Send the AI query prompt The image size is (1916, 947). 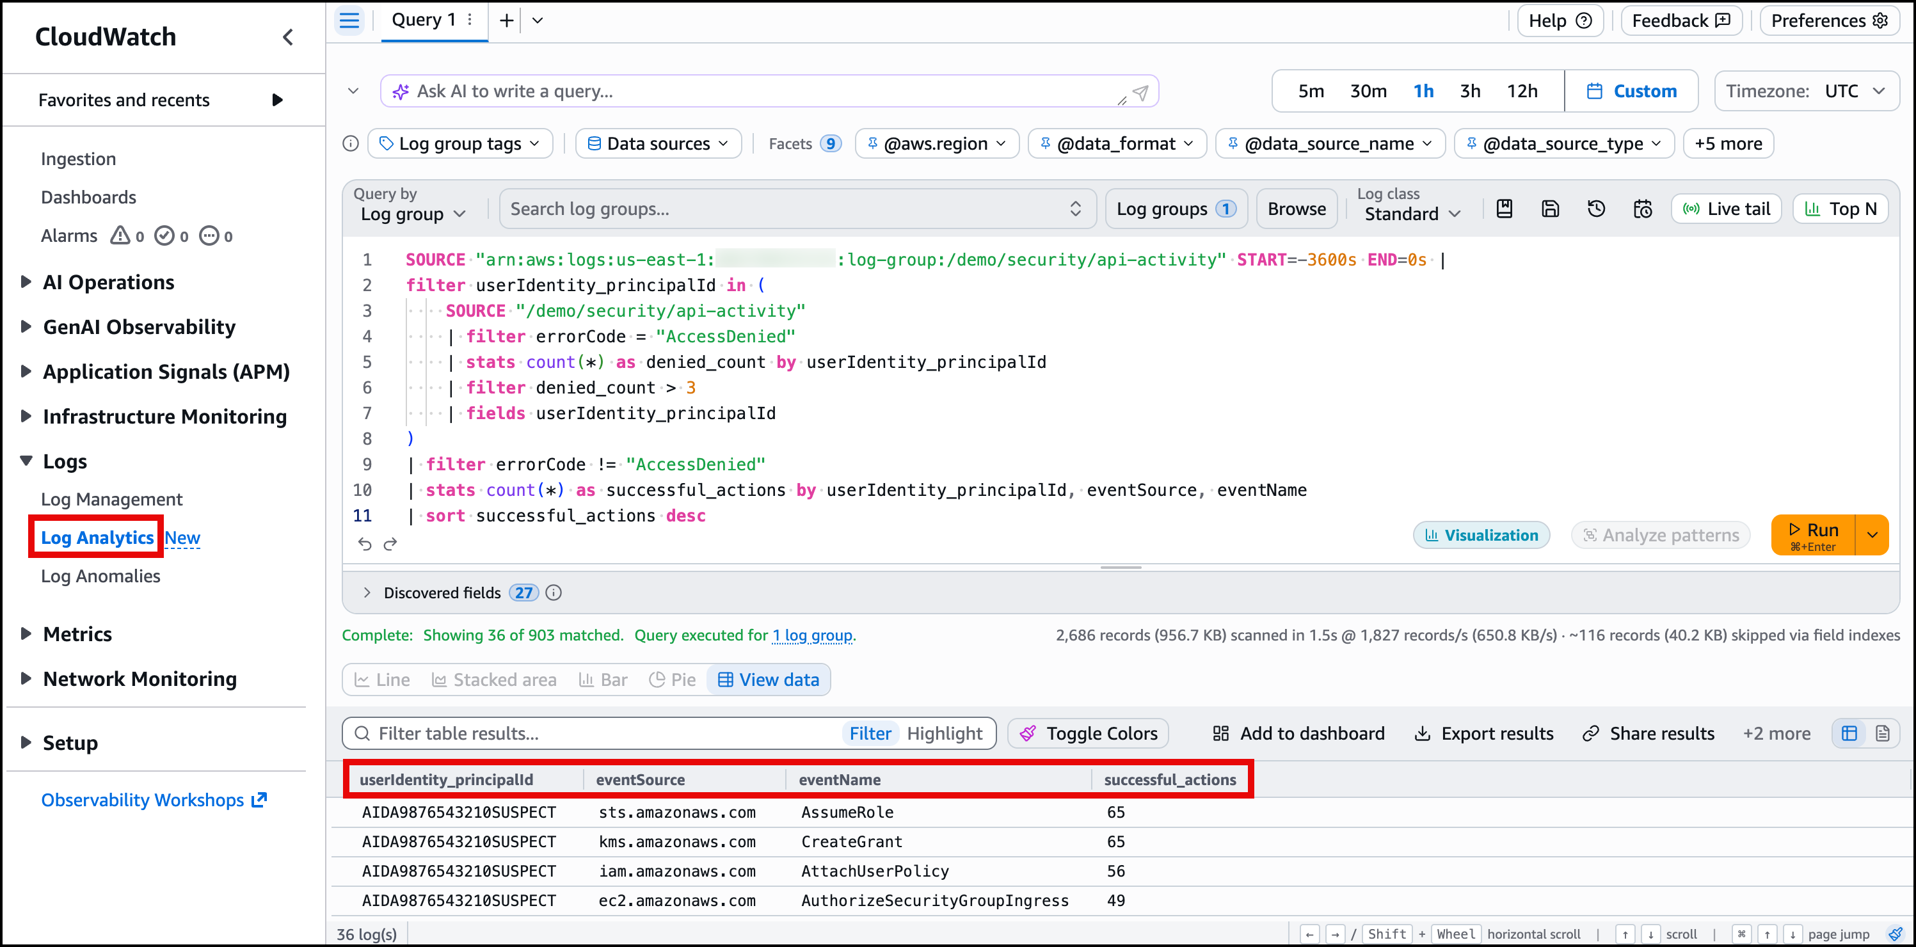(x=1141, y=92)
